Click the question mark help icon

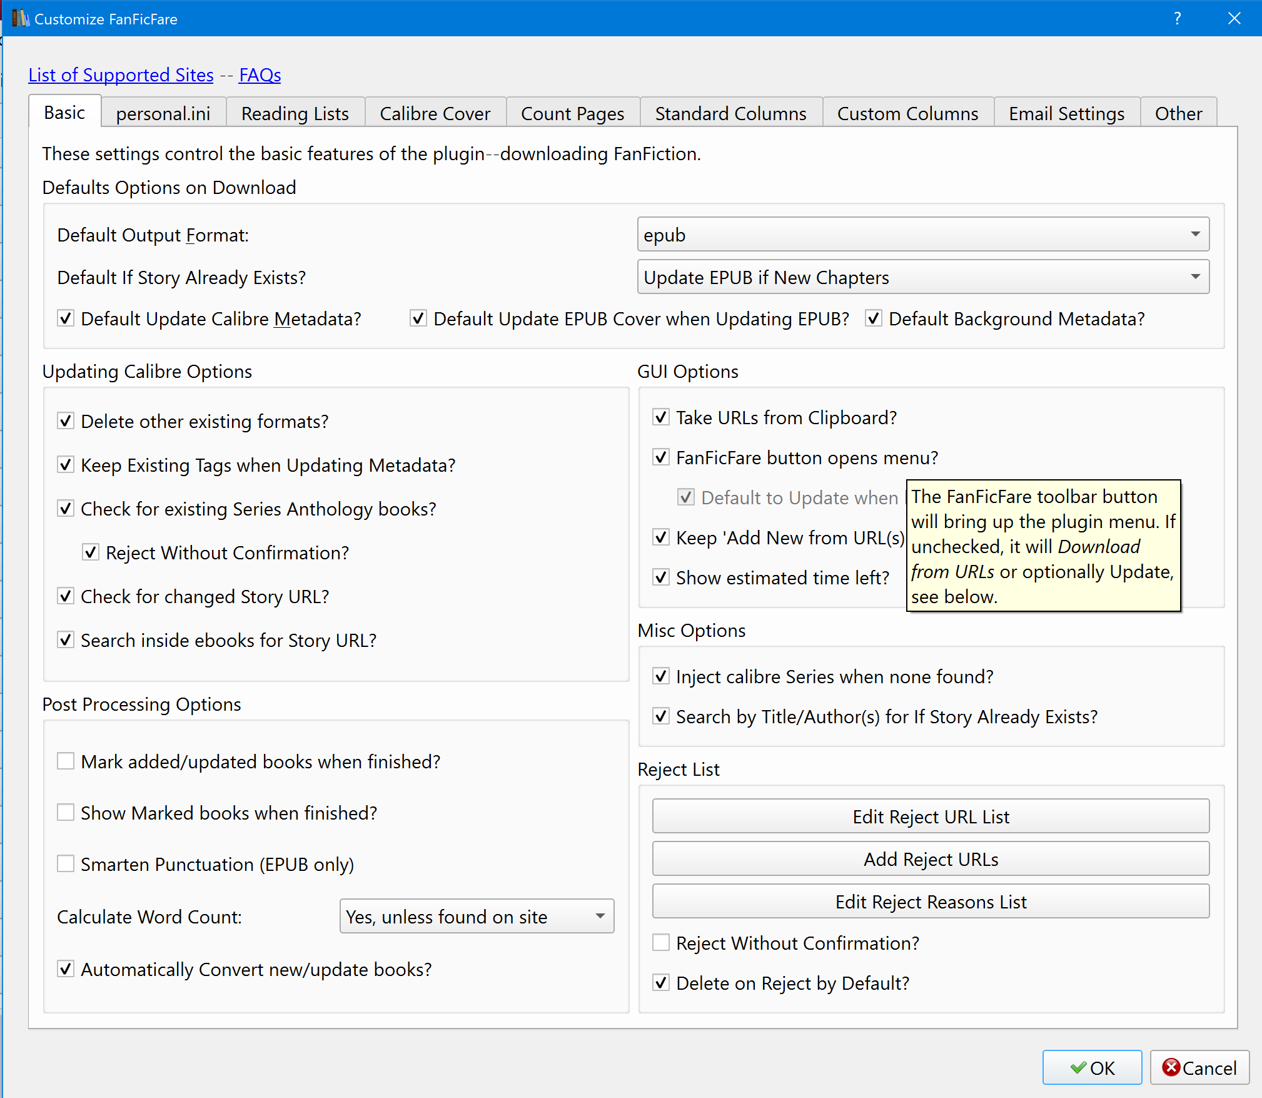[x=1177, y=19]
